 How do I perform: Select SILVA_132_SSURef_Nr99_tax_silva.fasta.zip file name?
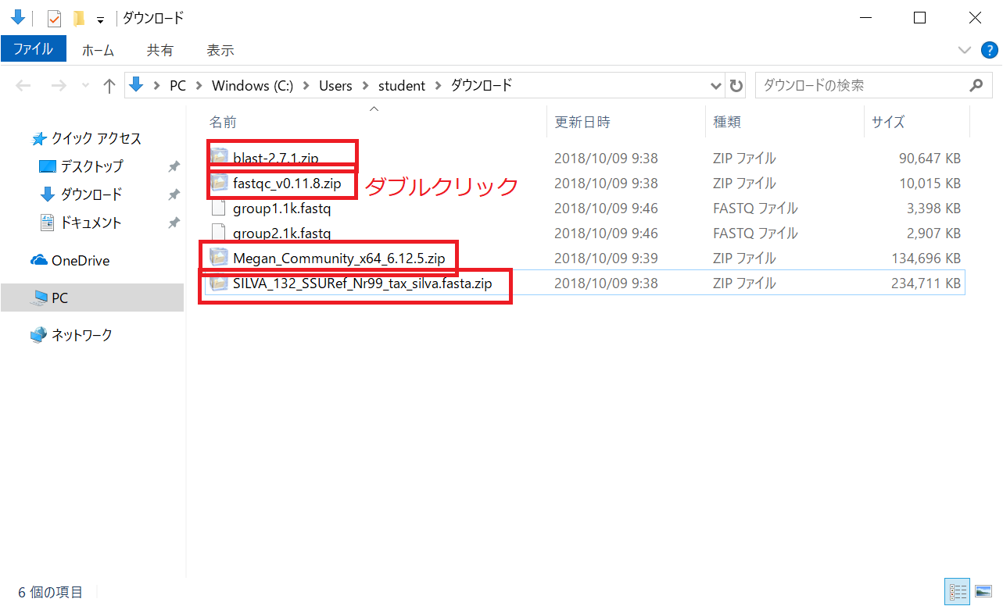coord(362,283)
